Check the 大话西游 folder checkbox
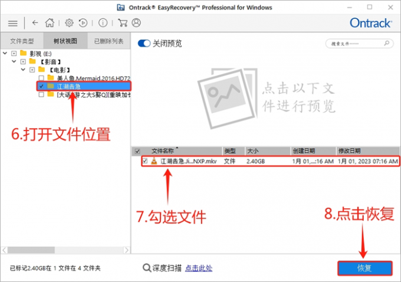The width and height of the screenshot is (401, 282). point(41,94)
